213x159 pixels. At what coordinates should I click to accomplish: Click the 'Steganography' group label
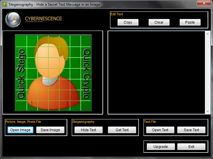click(x=83, y=122)
